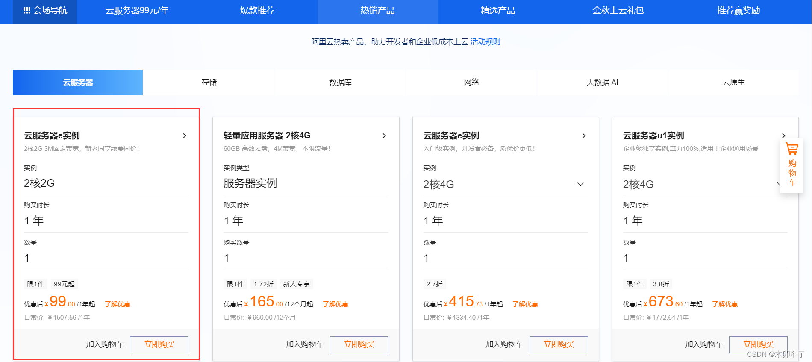This screenshot has height=362, width=812.
Task: Go to 爆款推荐 section
Action: 257,11
